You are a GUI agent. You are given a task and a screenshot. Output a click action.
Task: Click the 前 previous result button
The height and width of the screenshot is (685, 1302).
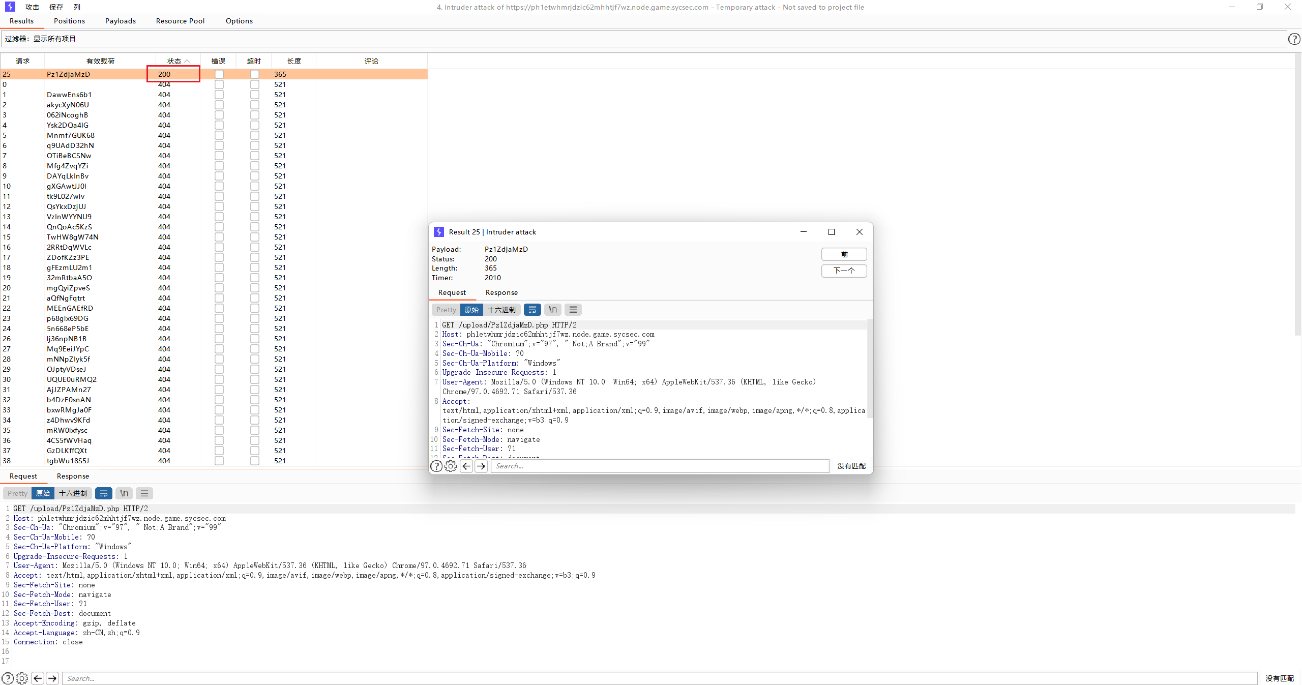pos(844,254)
